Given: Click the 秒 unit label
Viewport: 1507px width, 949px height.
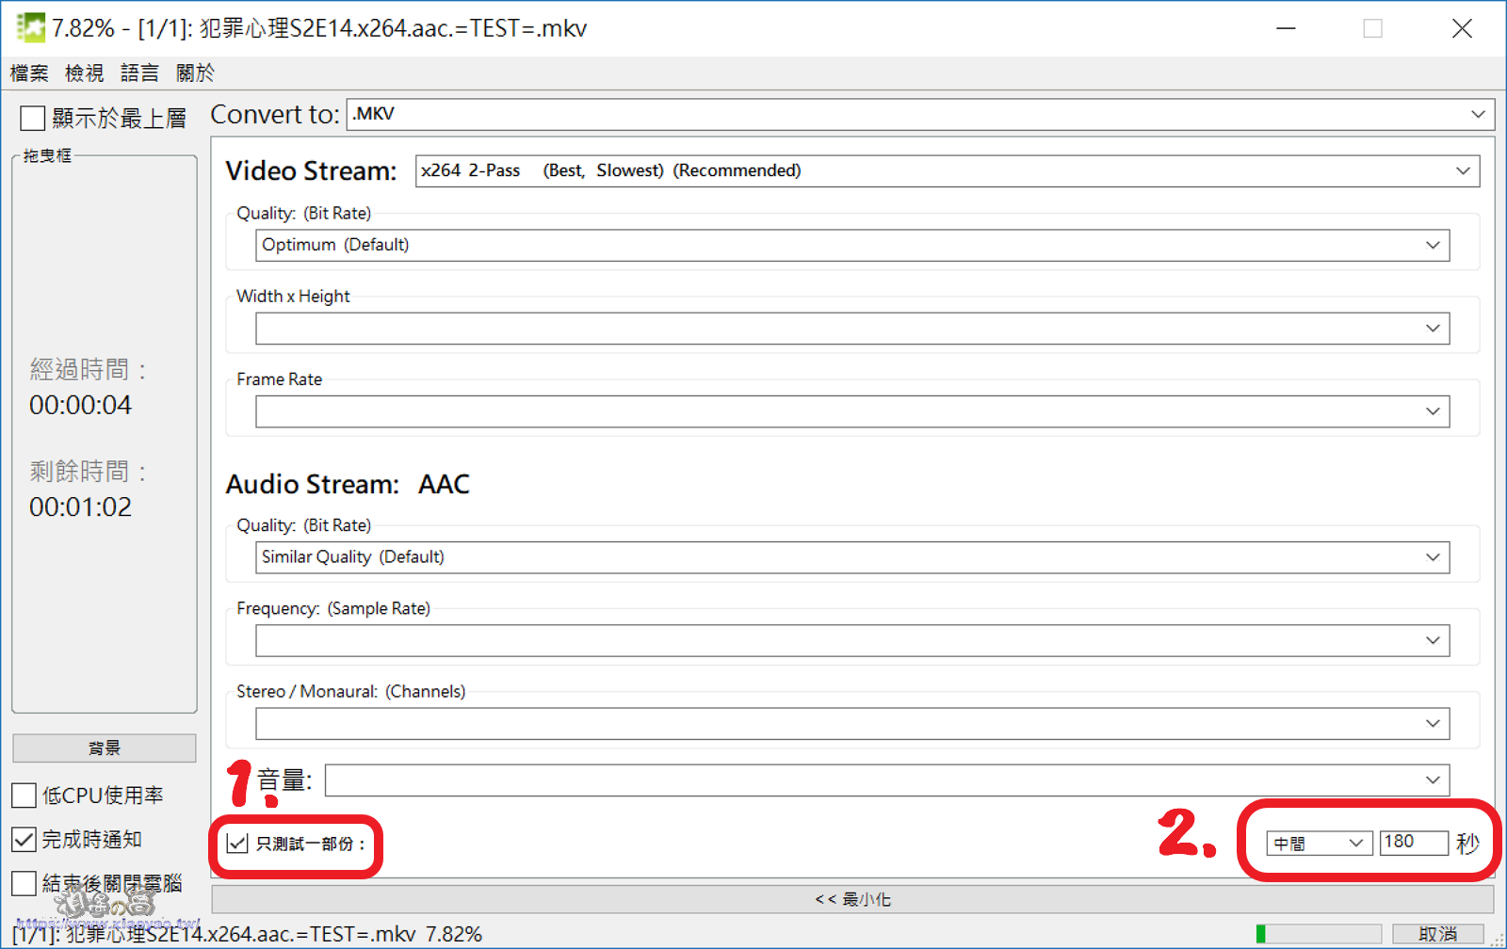Looking at the screenshot, I should pyautogui.click(x=1467, y=844).
